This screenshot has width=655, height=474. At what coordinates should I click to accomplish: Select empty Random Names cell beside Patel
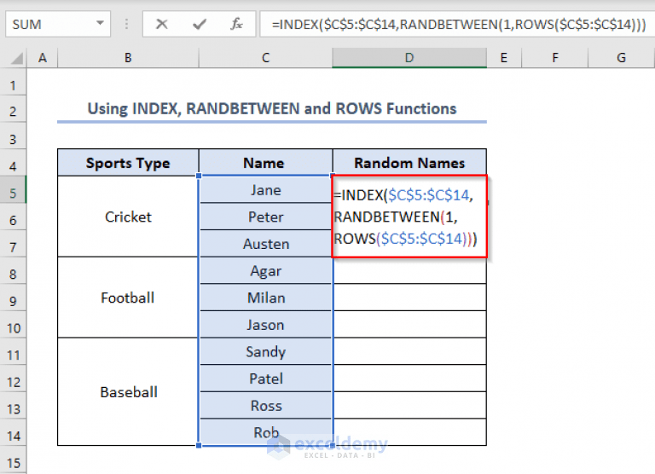pyautogui.click(x=409, y=379)
